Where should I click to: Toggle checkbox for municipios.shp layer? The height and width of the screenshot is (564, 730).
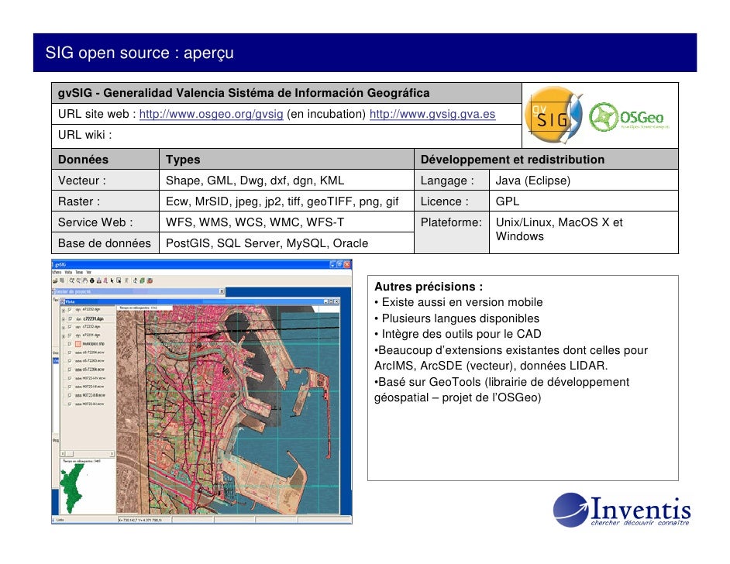click(70, 344)
